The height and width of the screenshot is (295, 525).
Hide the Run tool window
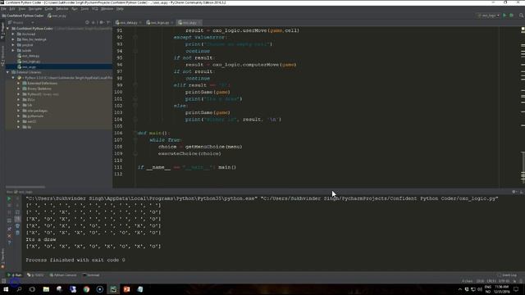click(x=521, y=192)
